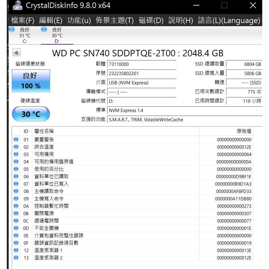Screen dimensions: 269x269
Task: Click the status orb for 資料單位已寫入 row
Action: point(16,184)
